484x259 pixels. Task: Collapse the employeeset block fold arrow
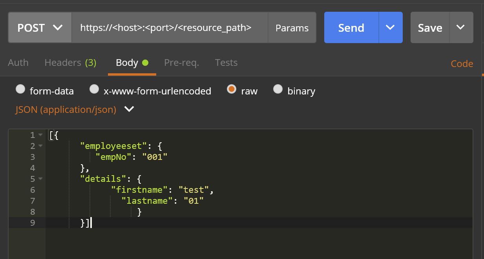pyautogui.click(x=40, y=146)
